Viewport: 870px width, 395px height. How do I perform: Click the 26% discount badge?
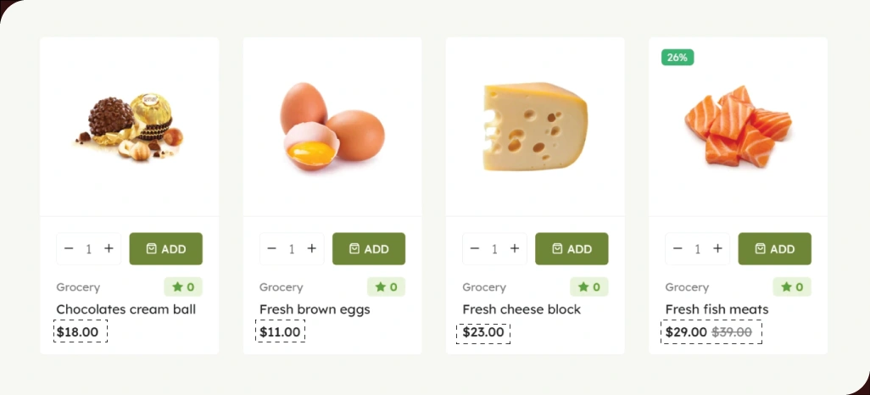678,58
